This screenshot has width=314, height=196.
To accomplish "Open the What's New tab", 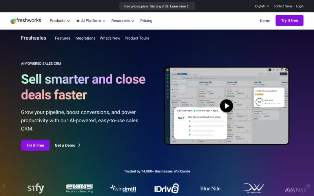I will tap(110, 38).
